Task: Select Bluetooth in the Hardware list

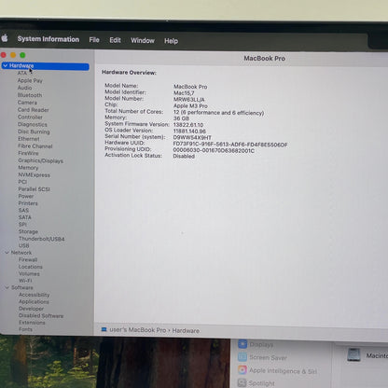Action: pyautogui.click(x=30, y=95)
